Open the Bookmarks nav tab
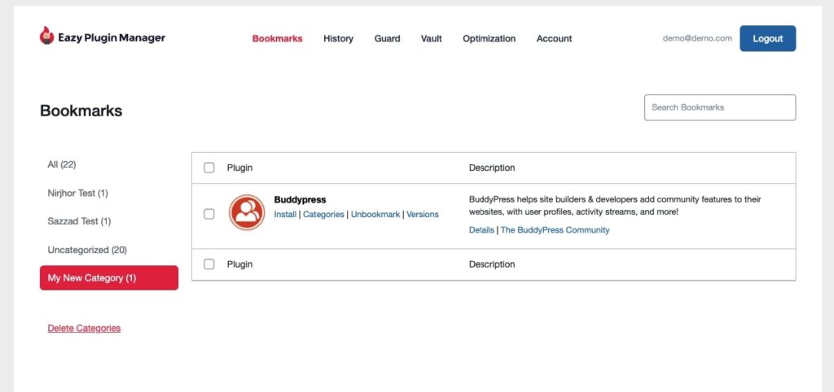The height and width of the screenshot is (392, 834). 277,38
